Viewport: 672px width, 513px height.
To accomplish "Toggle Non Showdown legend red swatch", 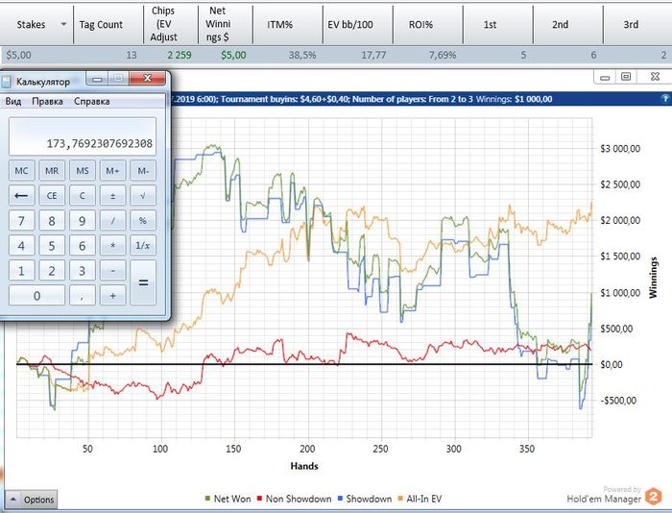I will point(259,499).
